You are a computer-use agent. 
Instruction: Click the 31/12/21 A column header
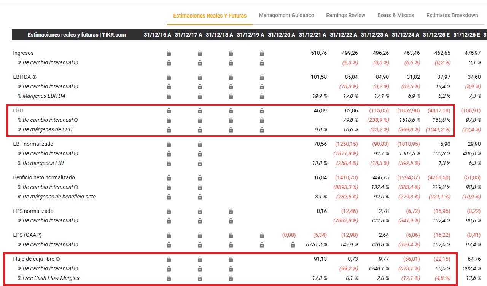(312, 35)
